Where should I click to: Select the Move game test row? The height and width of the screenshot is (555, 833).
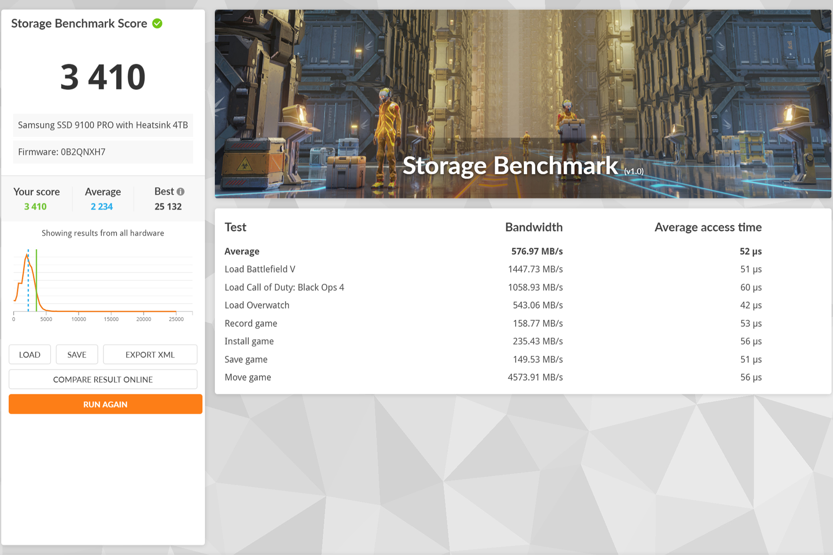(x=248, y=377)
